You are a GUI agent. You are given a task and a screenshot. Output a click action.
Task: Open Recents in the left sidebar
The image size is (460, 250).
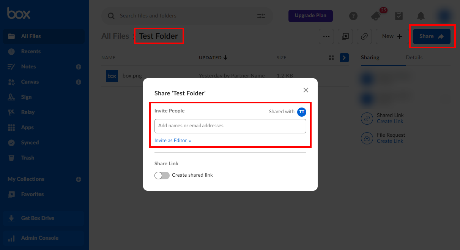click(x=31, y=51)
